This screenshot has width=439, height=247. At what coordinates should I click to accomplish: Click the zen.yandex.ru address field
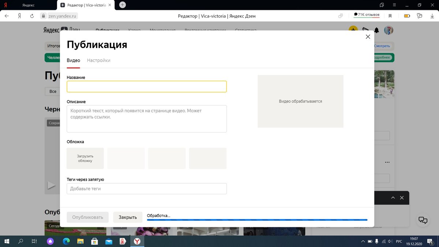click(x=63, y=16)
